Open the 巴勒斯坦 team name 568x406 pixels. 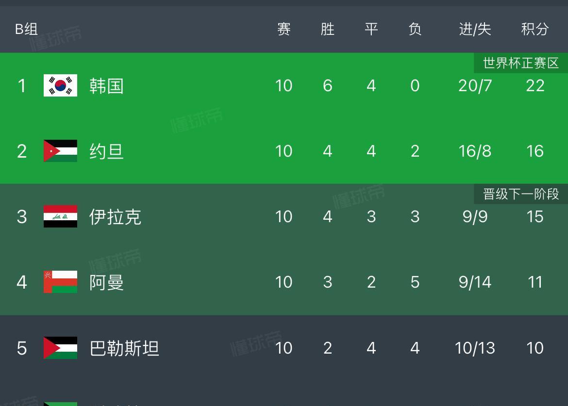coord(124,348)
